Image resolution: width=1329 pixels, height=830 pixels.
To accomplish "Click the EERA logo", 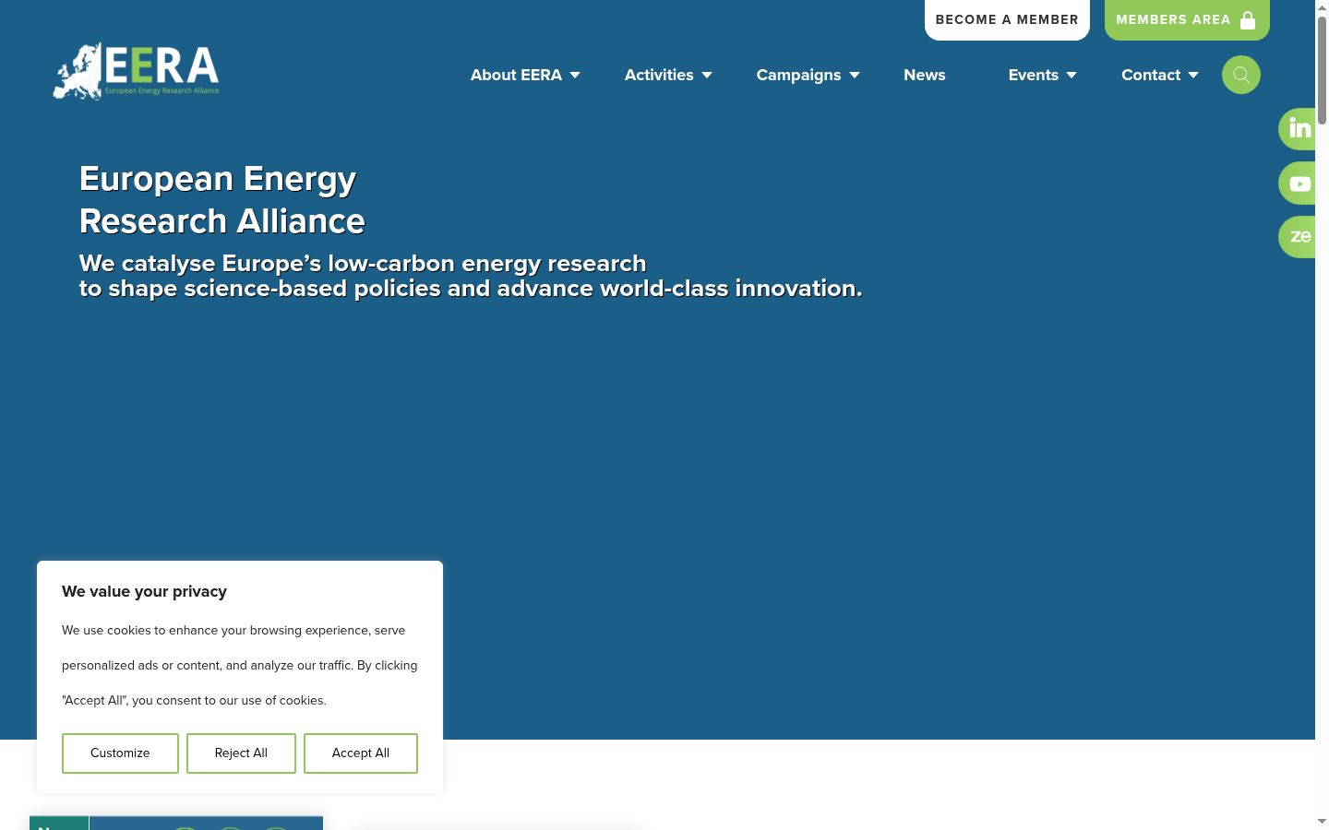I will [137, 71].
